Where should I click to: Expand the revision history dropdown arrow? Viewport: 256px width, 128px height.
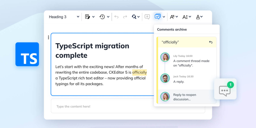(108, 17)
